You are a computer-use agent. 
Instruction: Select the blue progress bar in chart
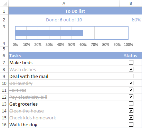click(x=49, y=33)
